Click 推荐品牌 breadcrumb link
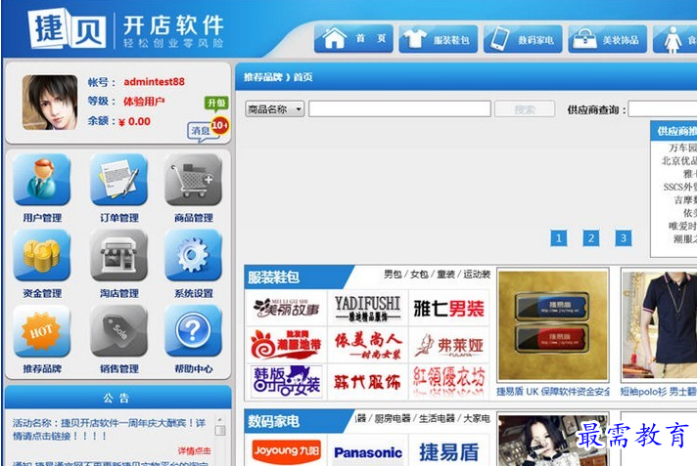697x466 pixels. point(263,77)
